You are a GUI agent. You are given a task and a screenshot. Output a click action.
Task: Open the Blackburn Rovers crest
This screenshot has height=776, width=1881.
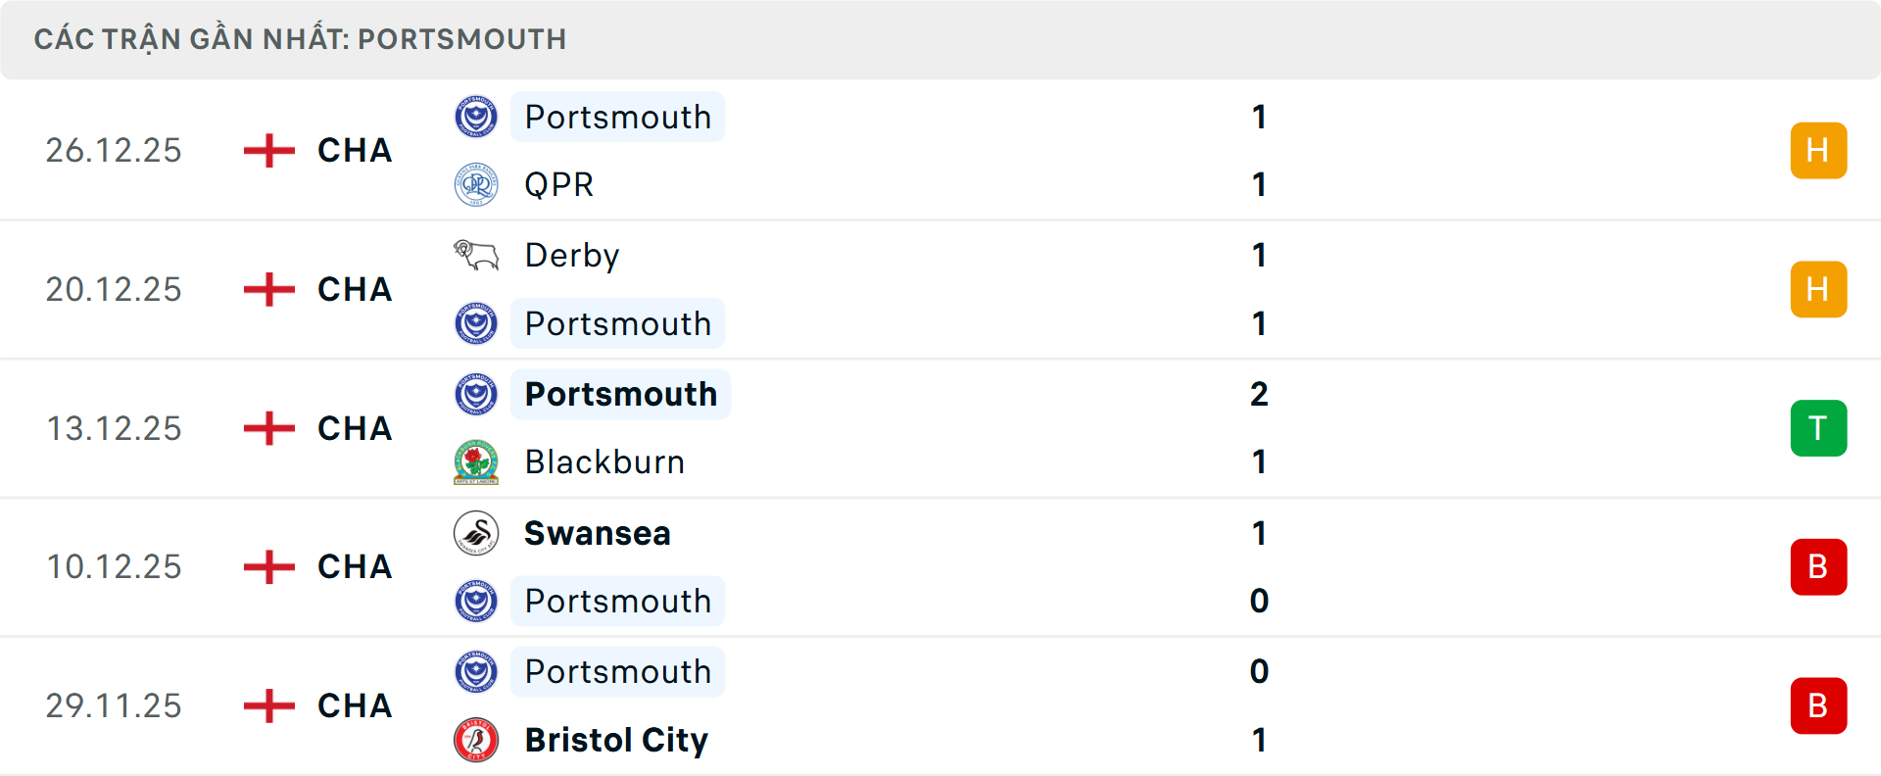click(x=477, y=461)
